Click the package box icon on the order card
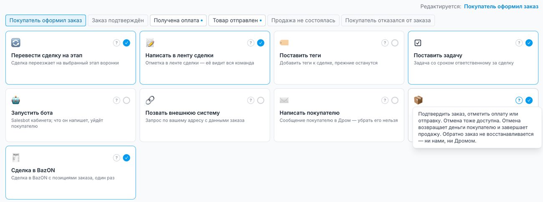The image size is (543, 202). click(418, 100)
